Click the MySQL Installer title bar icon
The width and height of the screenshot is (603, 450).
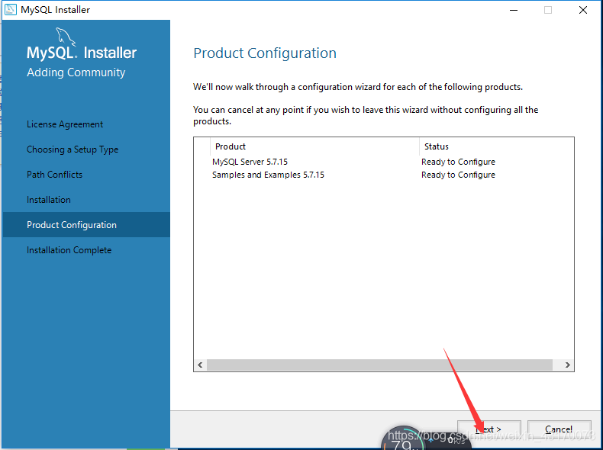(x=11, y=9)
